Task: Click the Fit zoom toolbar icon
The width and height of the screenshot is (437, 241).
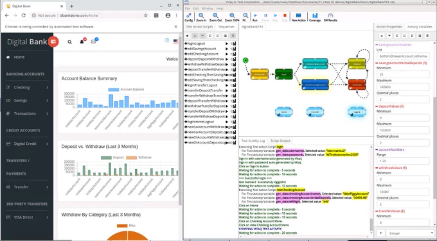Action: tap(245, 17)
